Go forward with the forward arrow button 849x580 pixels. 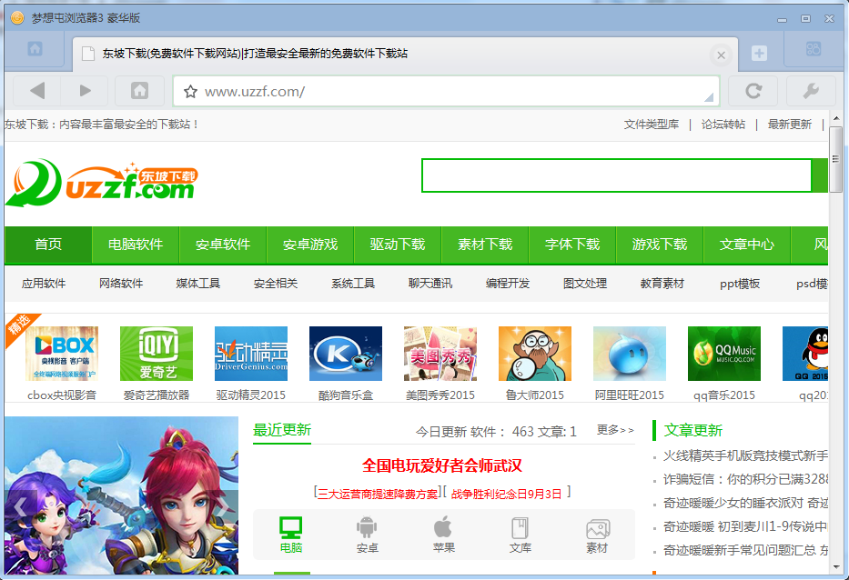(x=85, y=90)
